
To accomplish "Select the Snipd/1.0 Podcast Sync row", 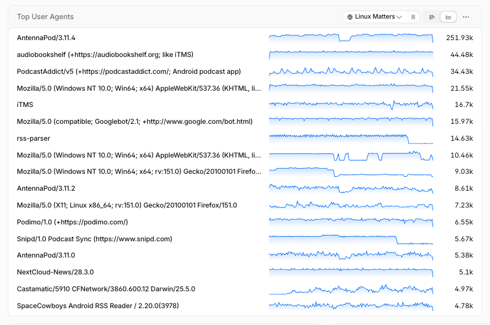I will pyautogui.click(x=245, y=239).
